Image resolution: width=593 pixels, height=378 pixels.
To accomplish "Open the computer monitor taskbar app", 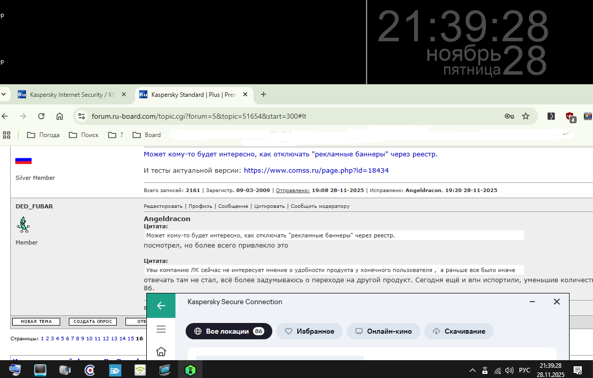I will tap(15, 370).
